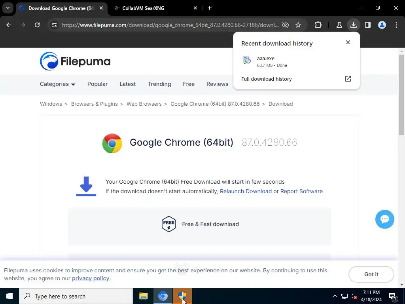This screenshot has width=405, height=304.
Task: Open site information icon in address bar
Action: (54, 25)
